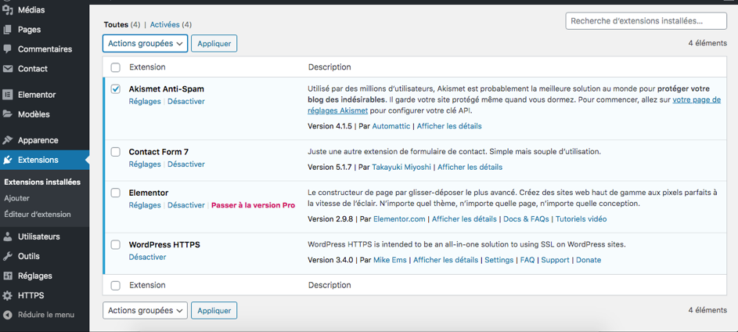Click the Elementor sidebar icon
738x332 pixels.
coord(7,95)
